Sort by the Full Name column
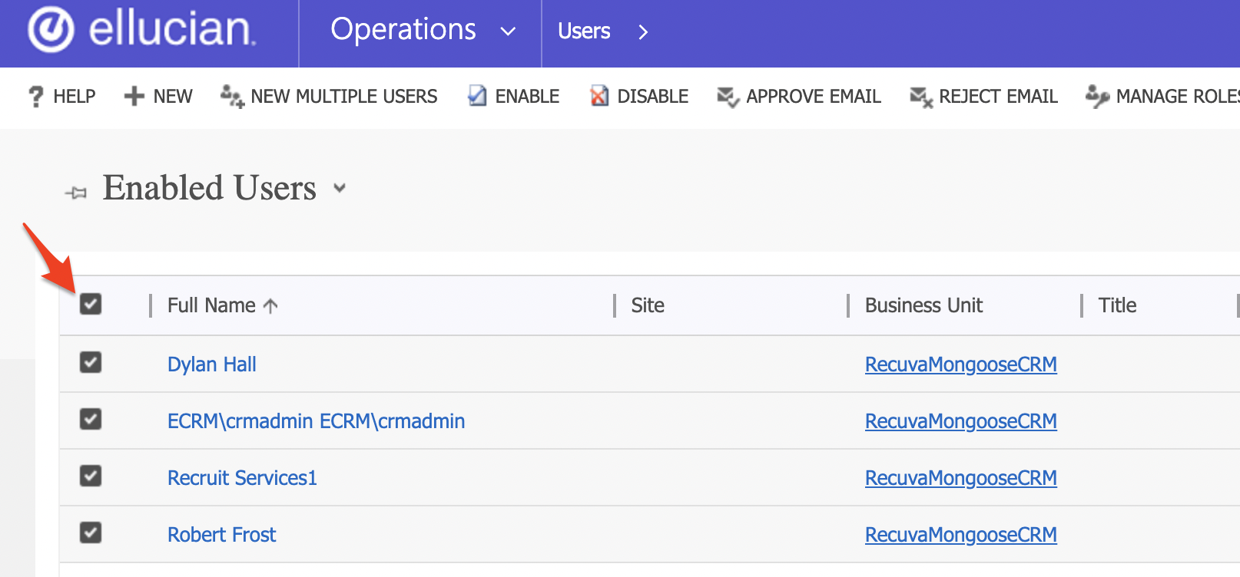 pos(212,305)
